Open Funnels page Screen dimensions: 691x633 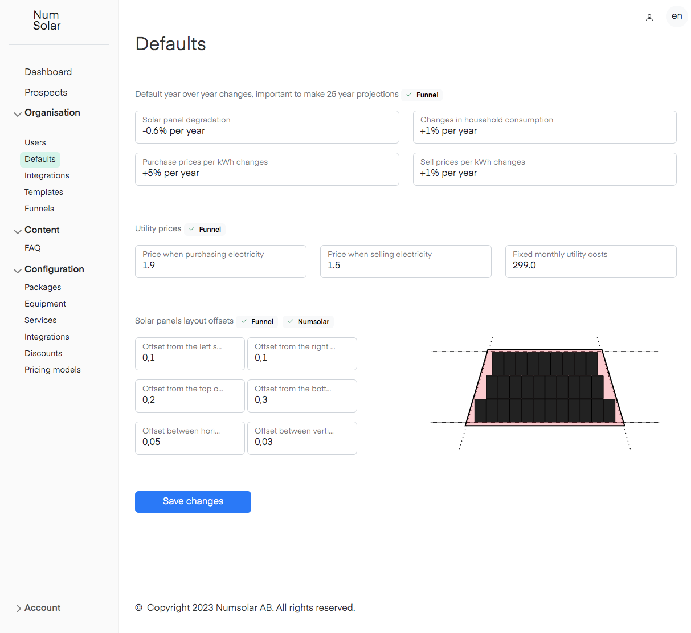click(39, 209)
